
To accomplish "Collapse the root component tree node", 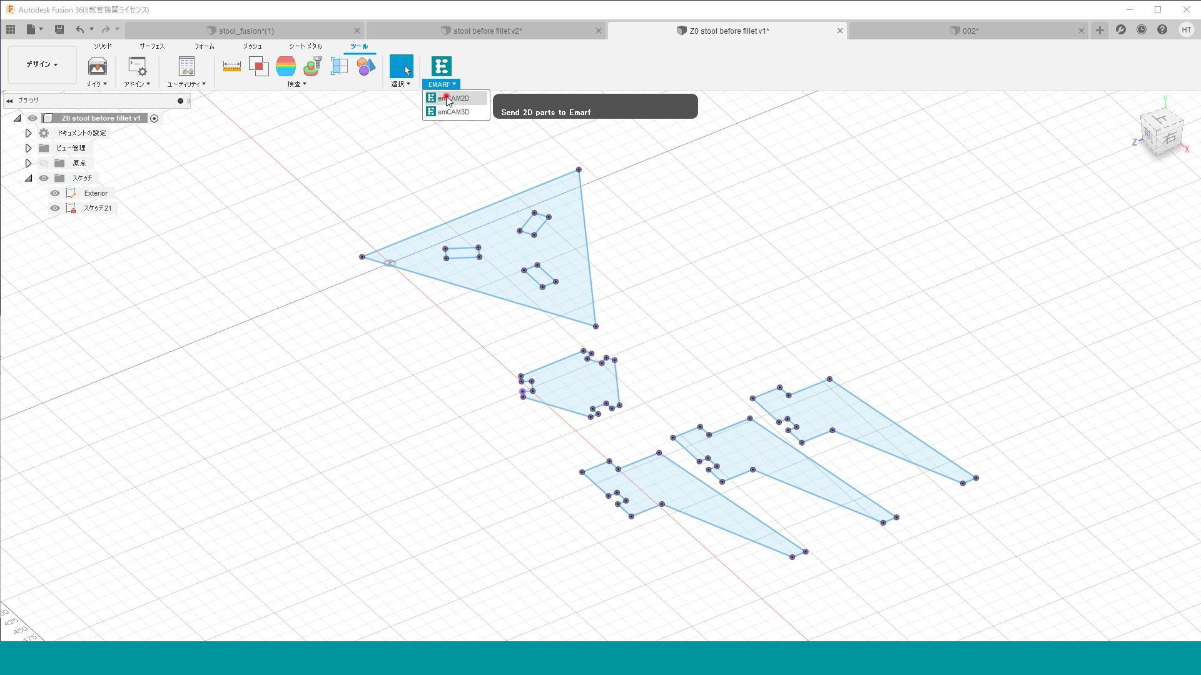I will pos(18,118).
